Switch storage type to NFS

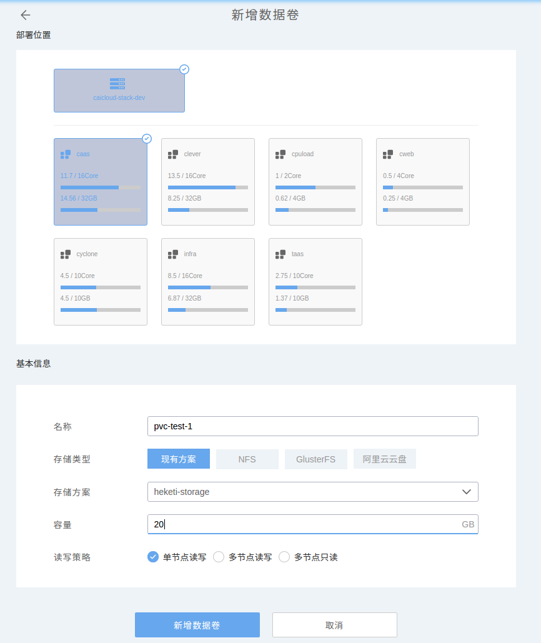(x=247, y=459)
